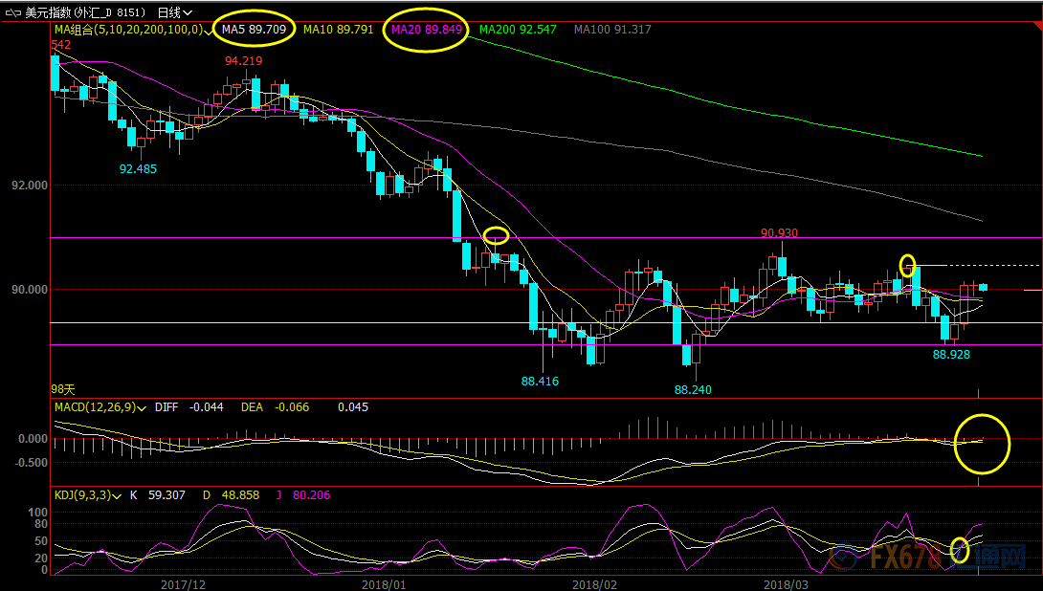This screenshot has height=591, width=1043.
Task: Click the DIFF -0.044 MACD value
Action: 205,407
